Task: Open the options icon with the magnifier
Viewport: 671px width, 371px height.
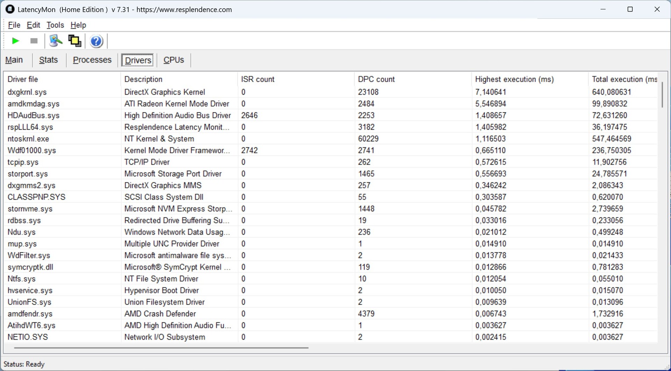Action: pyautogui.click(x=56, y=41)
